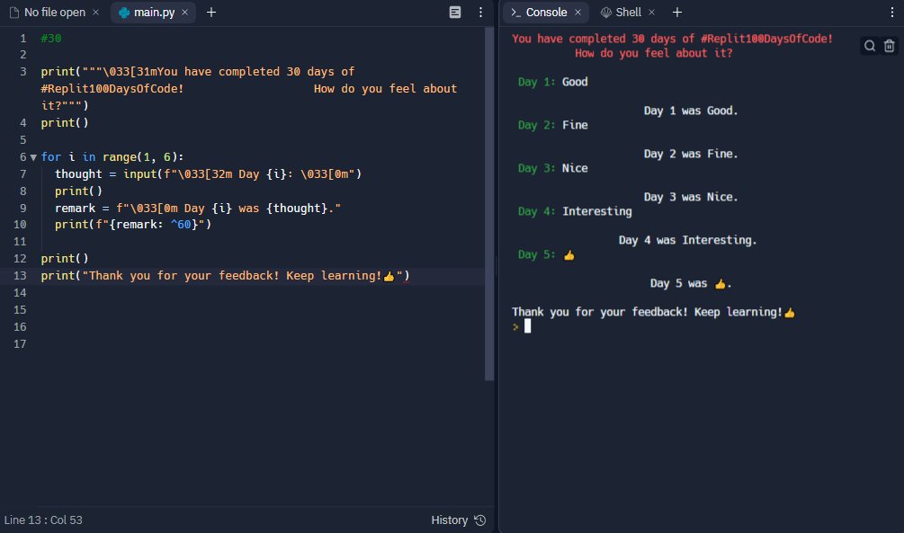The image size is (904, 533).
Task: Click console 'Thank you for your feedback' line
Action: (x=653, y=312)
